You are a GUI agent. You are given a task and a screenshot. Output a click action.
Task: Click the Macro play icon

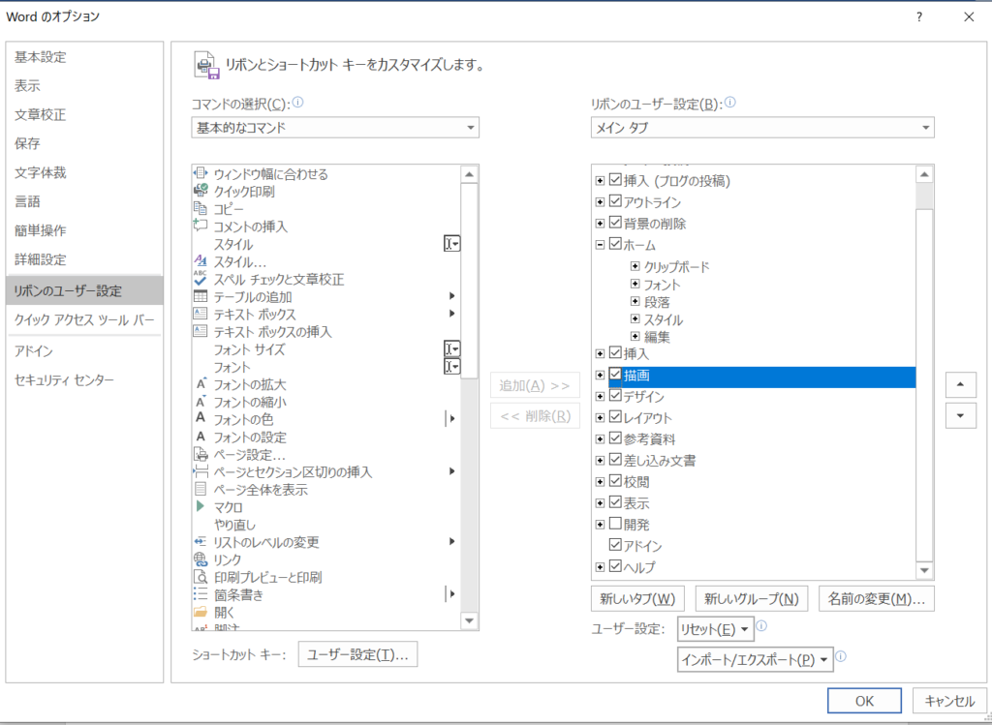coord(201,507)
